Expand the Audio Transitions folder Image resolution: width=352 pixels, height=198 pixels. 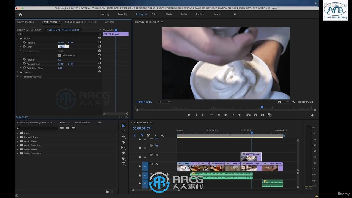(x=18, y=145)
